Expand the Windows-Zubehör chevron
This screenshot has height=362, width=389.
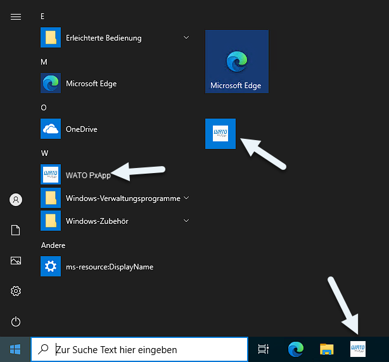[186, 221]
